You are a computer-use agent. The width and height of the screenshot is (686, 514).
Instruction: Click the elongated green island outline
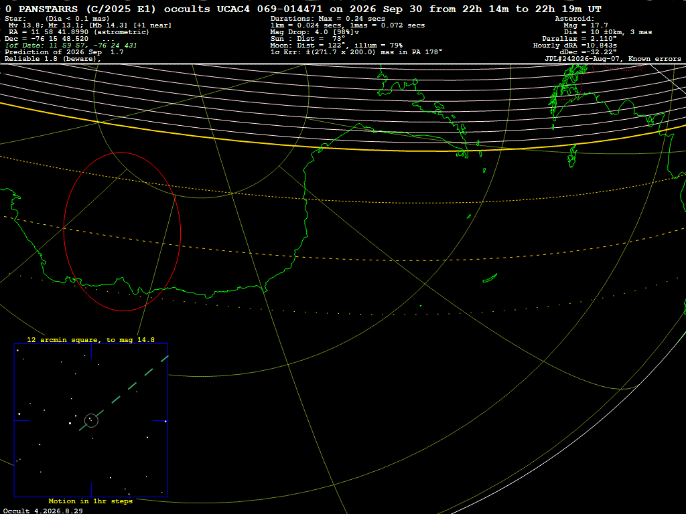point(490,278)
